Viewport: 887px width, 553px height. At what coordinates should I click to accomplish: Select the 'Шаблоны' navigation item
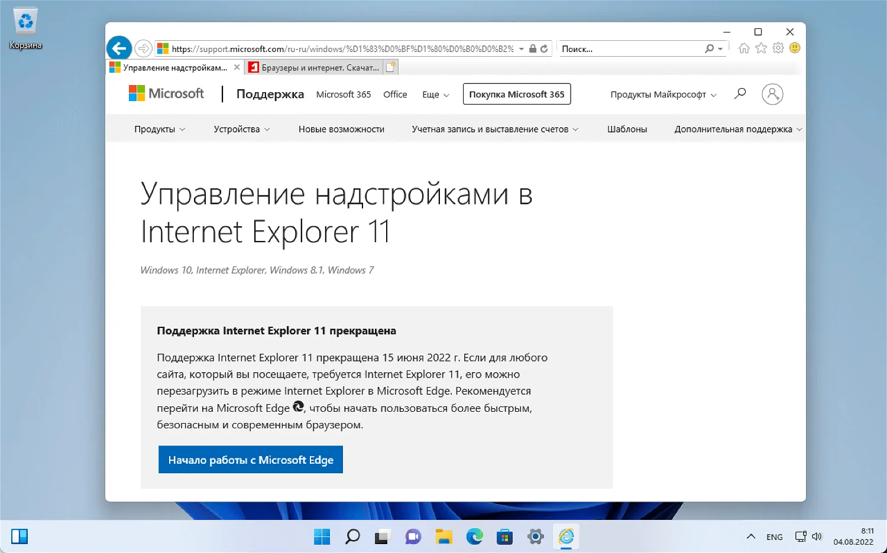point(627,129)
